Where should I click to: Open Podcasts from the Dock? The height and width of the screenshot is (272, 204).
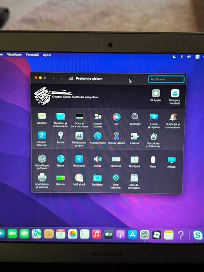click(120, 235)
